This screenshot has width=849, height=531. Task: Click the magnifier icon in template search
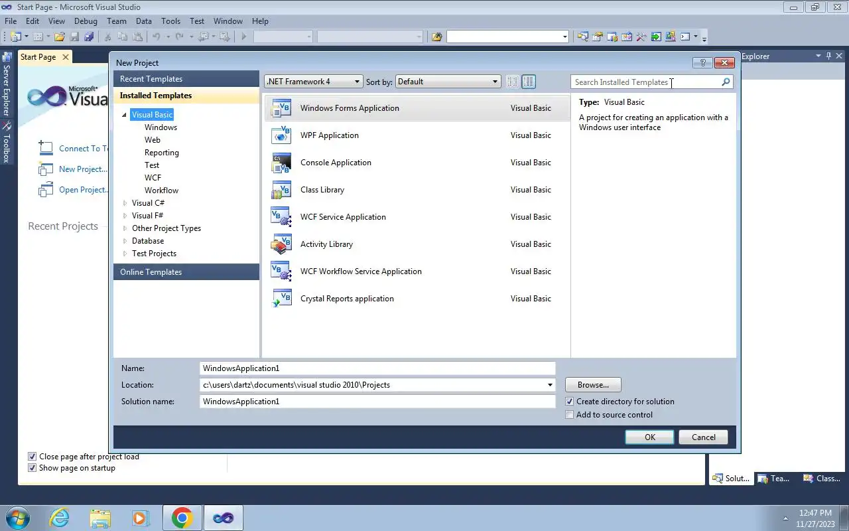[726, 82]
